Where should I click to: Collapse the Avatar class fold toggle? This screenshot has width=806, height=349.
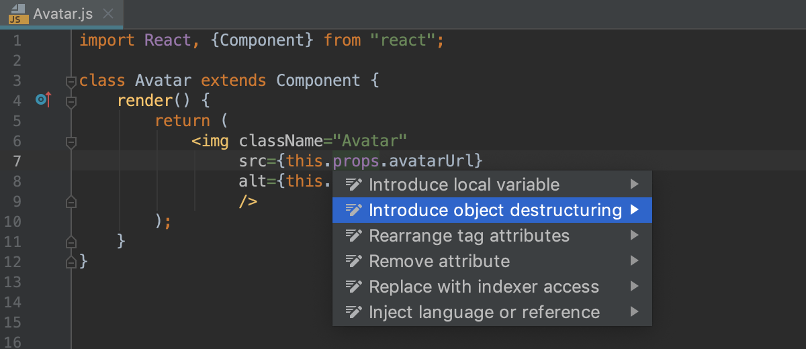pos(71,81)
